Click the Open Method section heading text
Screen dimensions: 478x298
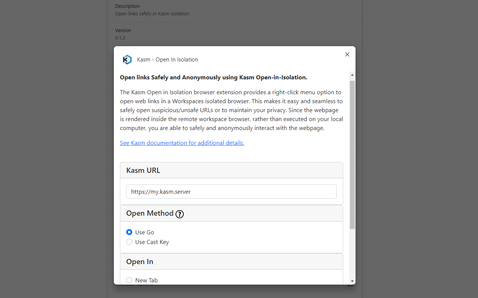[150, 213]
